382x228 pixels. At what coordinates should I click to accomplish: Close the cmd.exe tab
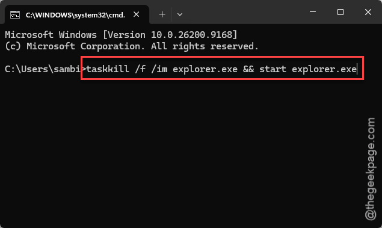[137, 14]
